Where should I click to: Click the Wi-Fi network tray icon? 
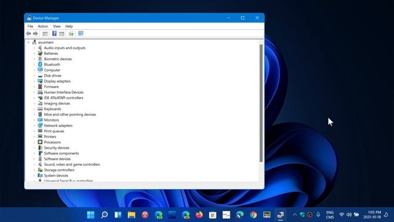(341, 215)
